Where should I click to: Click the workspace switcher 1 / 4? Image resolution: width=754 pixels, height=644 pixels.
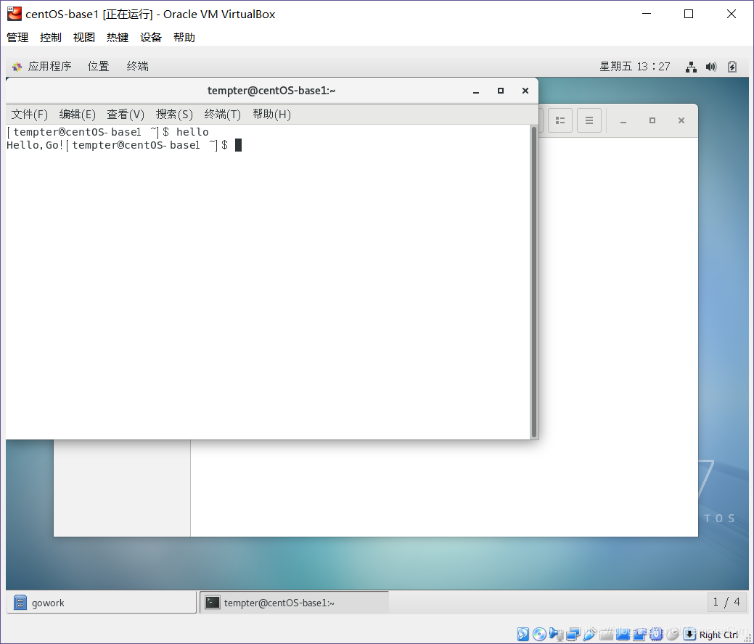tap(726, 602)
